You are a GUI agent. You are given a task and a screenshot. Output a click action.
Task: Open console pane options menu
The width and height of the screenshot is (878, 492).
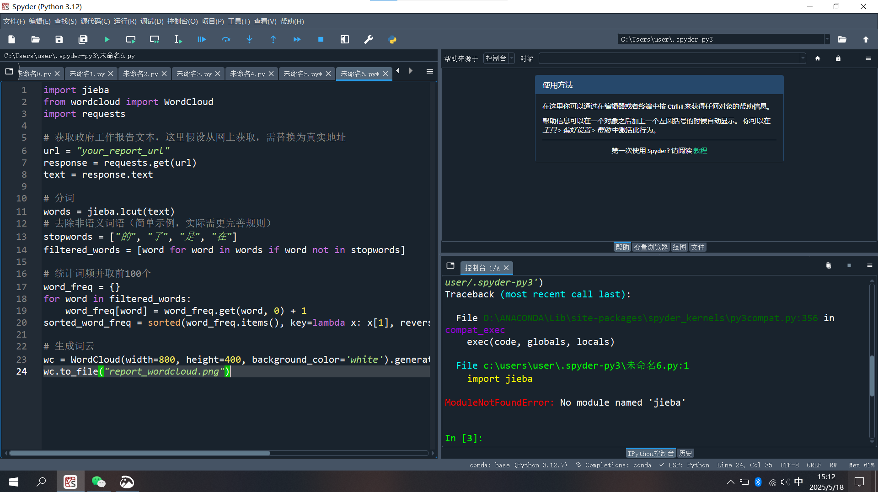coord(870,266)
